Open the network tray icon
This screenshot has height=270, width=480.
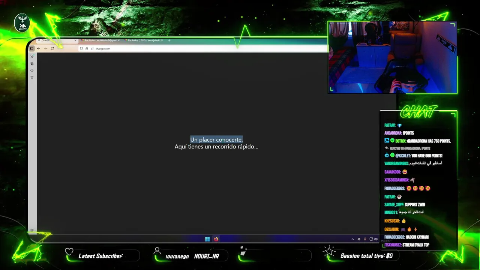(371, 239)
